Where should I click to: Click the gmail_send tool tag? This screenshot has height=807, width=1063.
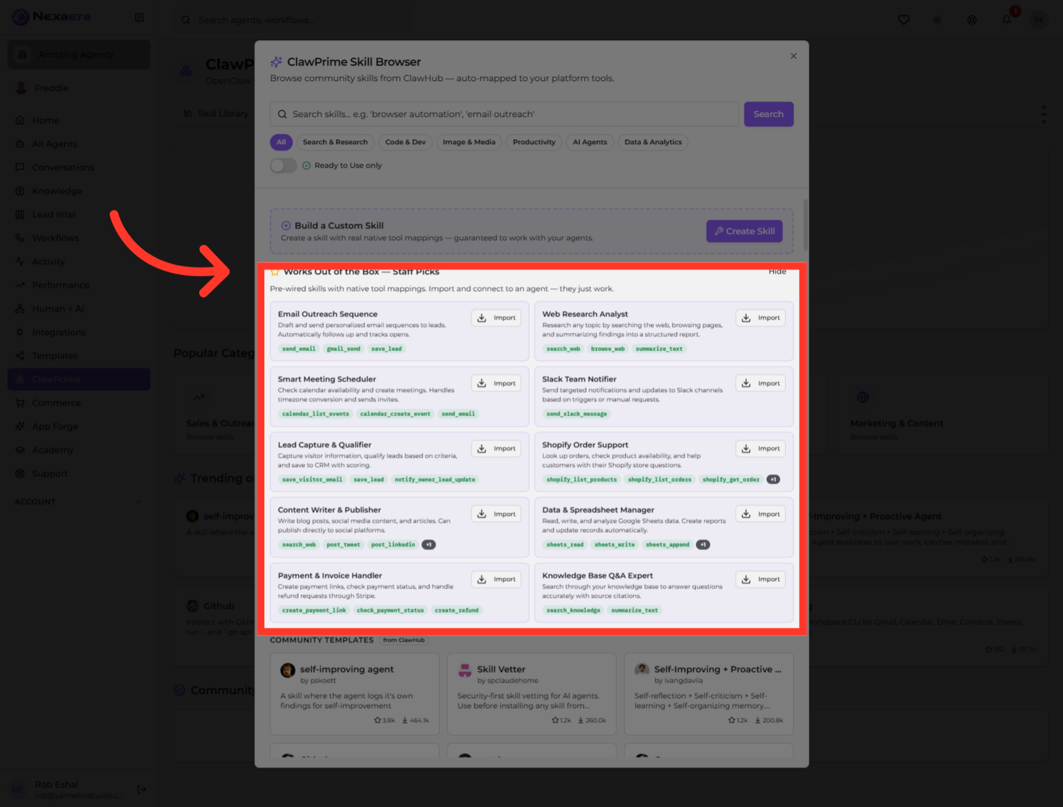click(x=343, y=349)
